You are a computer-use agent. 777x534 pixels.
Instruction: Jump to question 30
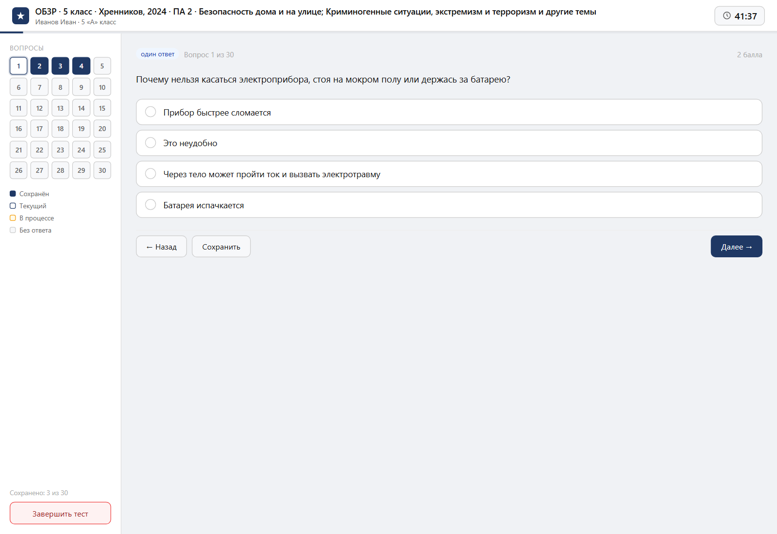click(102, 170)
